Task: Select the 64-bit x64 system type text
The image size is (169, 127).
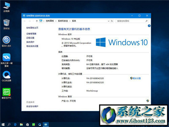Action: (x=102, y=64)
